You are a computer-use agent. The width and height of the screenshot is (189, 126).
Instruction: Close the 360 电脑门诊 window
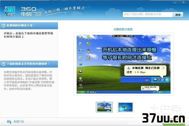(x=183, y=2)
